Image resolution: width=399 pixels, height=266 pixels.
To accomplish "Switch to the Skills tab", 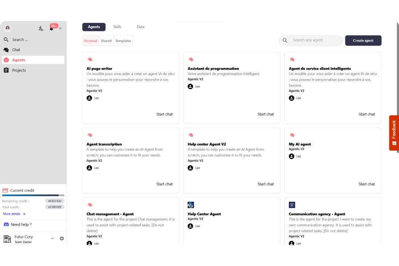I will click(x=117, y=27).
